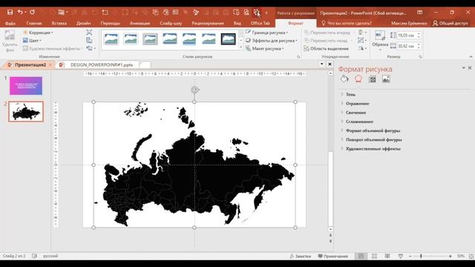Open the Дизайн ribbon tab
Image resolution: width=475 pixels, height=267 pixels.
[x=84, y=23]
